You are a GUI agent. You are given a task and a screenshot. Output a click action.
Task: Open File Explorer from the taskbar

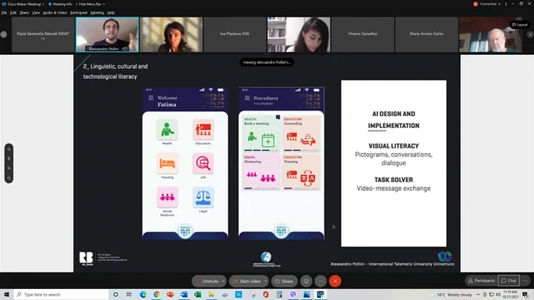211,295
